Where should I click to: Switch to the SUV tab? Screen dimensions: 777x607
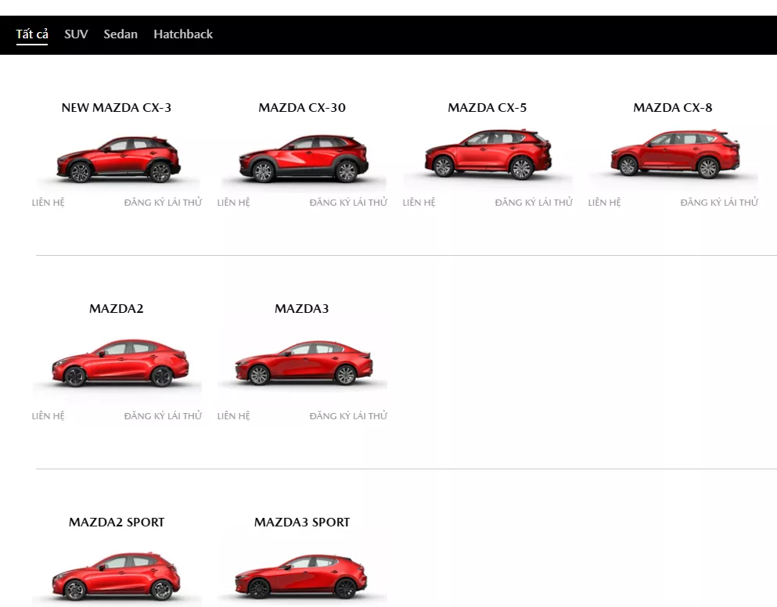[x=76, y=34]
